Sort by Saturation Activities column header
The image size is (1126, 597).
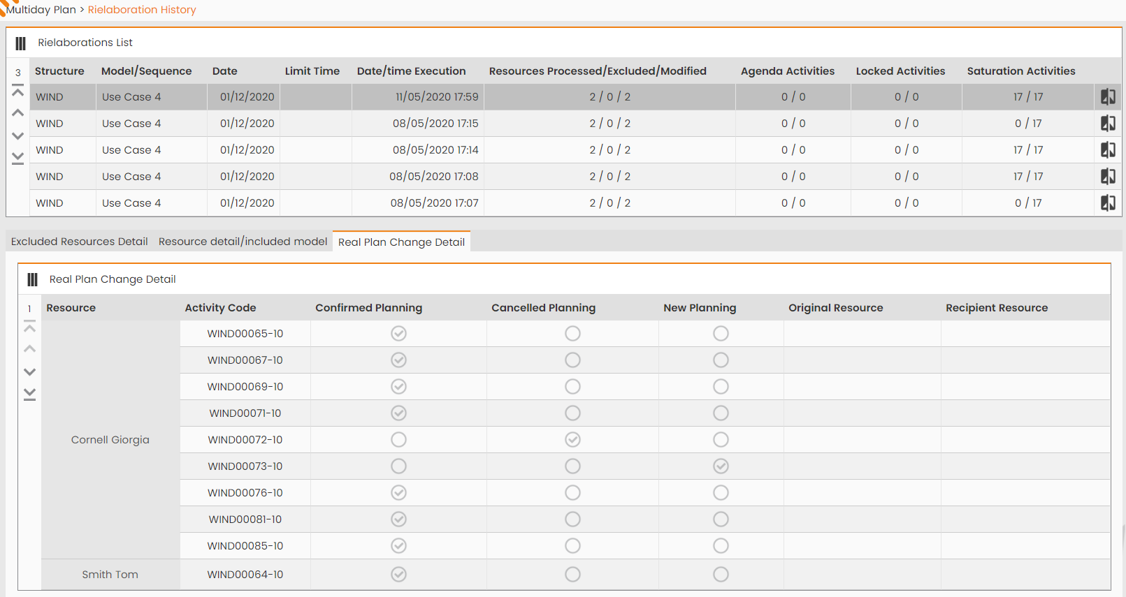tap(1021, 71)
